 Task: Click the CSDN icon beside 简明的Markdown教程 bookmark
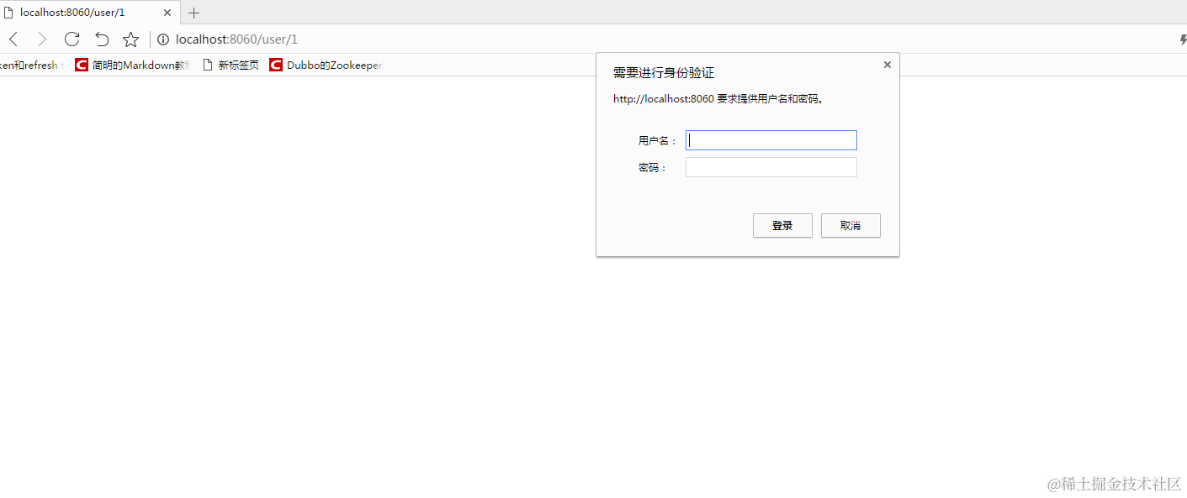tap(81, 65)
